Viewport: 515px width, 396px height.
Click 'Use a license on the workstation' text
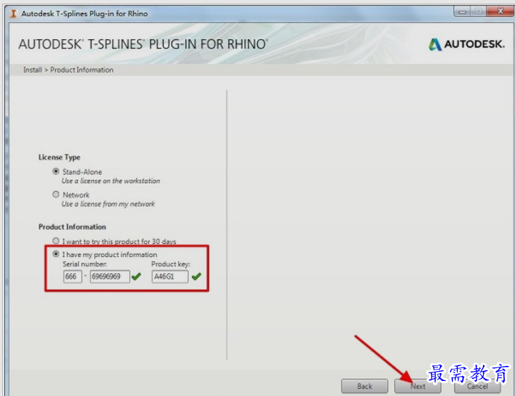pyautogui.click(x=111, y=181)
